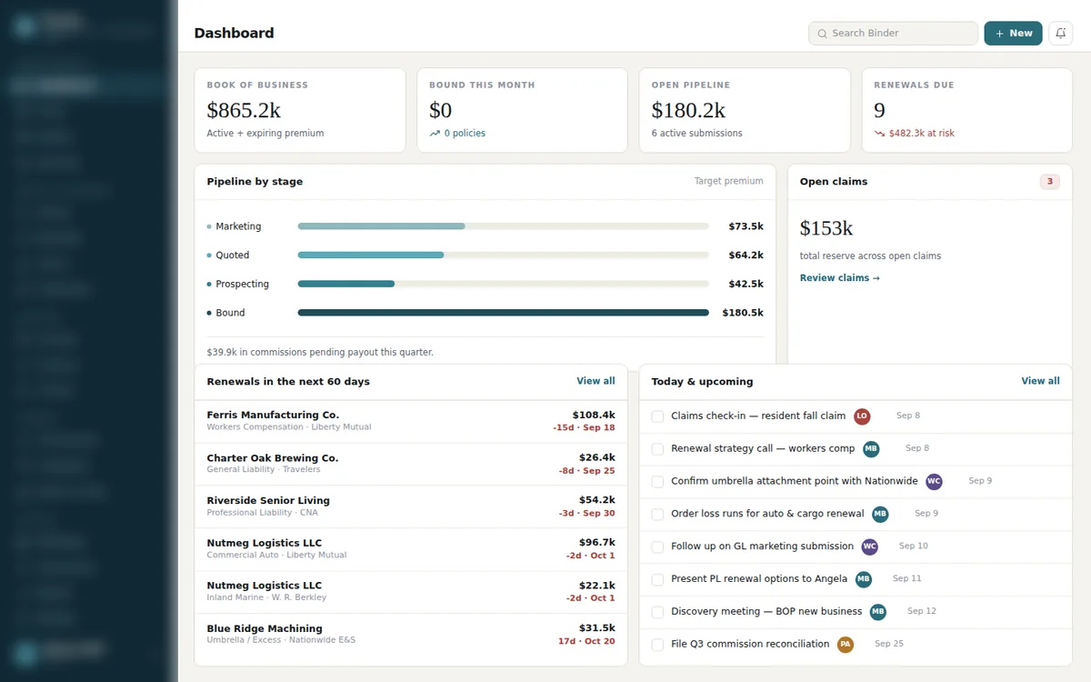1091x682 pixels.
Task: Click the Prospecting pipeline progress bar
Action: point(503,284)
